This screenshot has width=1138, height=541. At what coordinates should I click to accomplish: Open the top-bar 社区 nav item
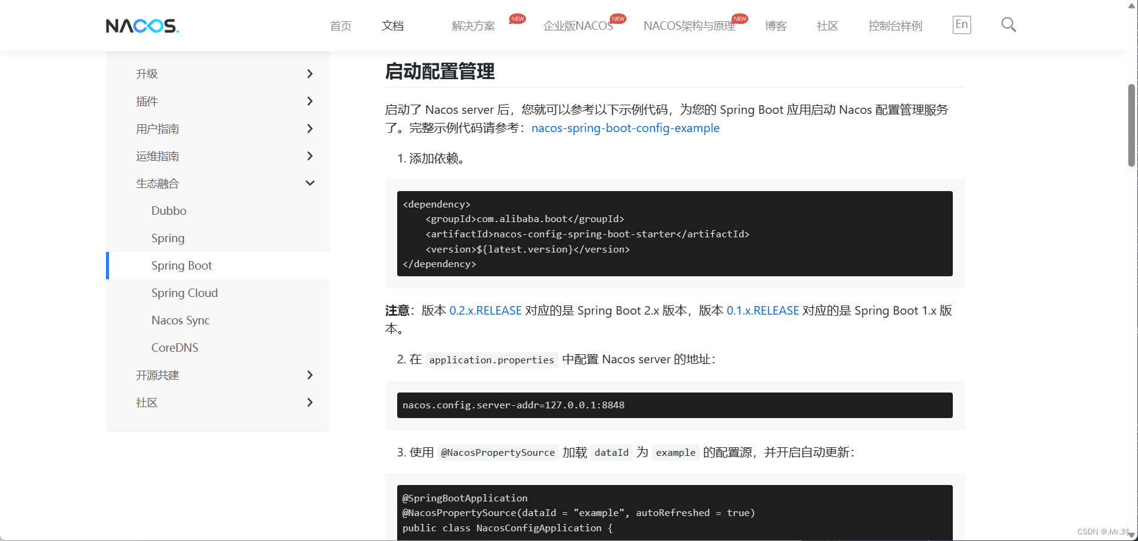point(827,26)
